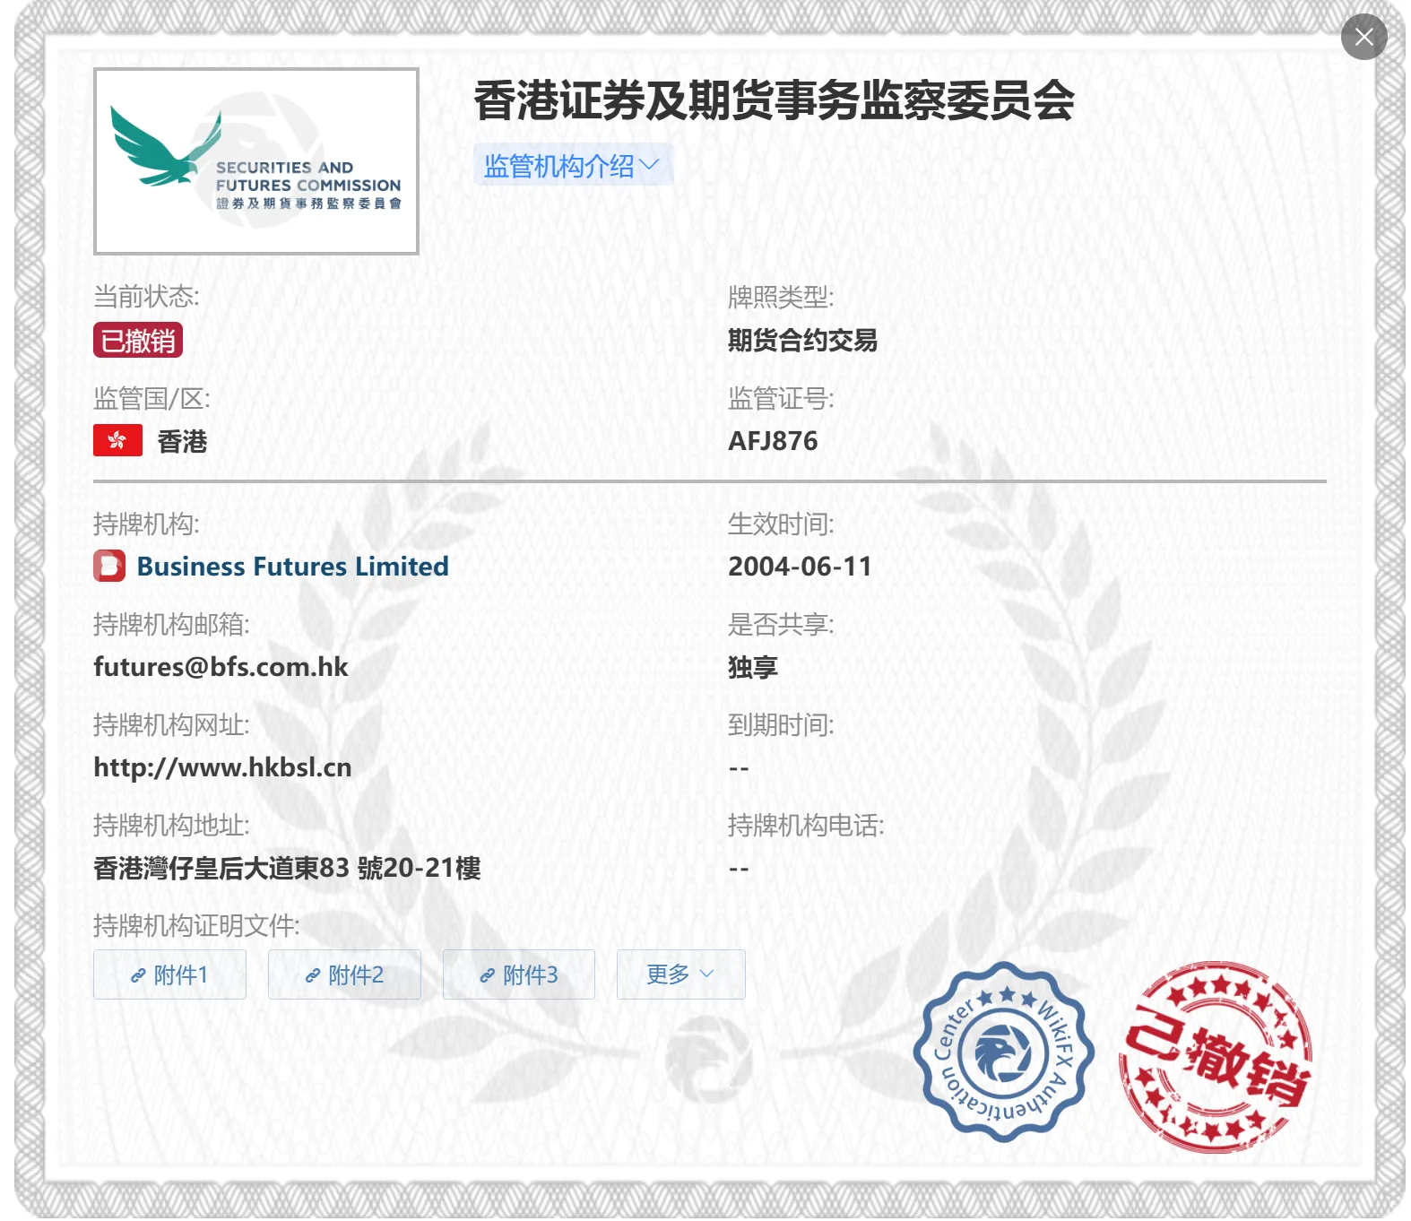
Task: Click the Business Futures Limited red logo icon
Action: pos(109,567)
